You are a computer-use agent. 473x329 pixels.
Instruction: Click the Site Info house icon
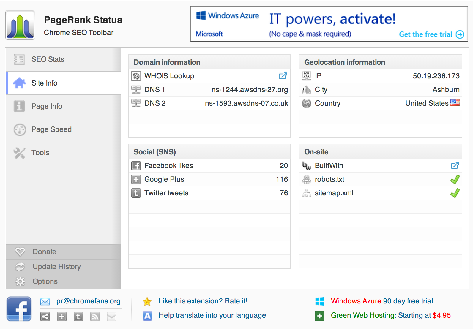coord(19,83)
